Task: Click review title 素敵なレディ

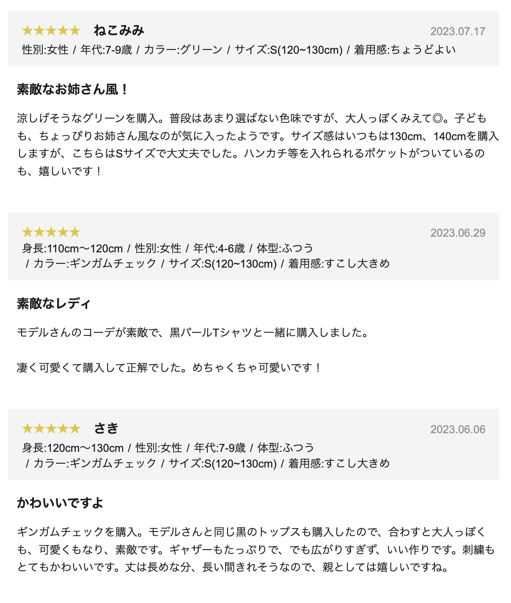Action: 54,304
